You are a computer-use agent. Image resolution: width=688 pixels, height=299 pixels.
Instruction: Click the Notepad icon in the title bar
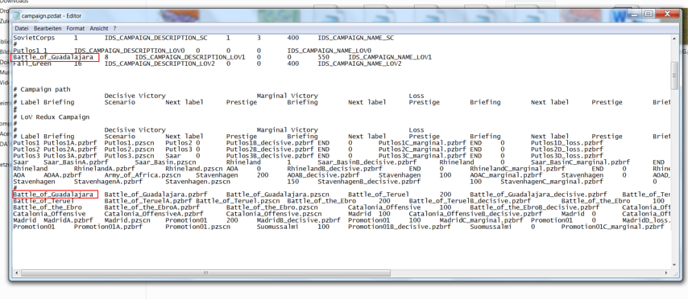[17, 16]
